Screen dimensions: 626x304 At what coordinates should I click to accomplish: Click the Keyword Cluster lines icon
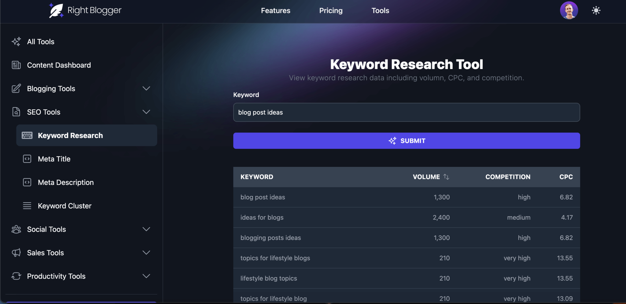27,206
